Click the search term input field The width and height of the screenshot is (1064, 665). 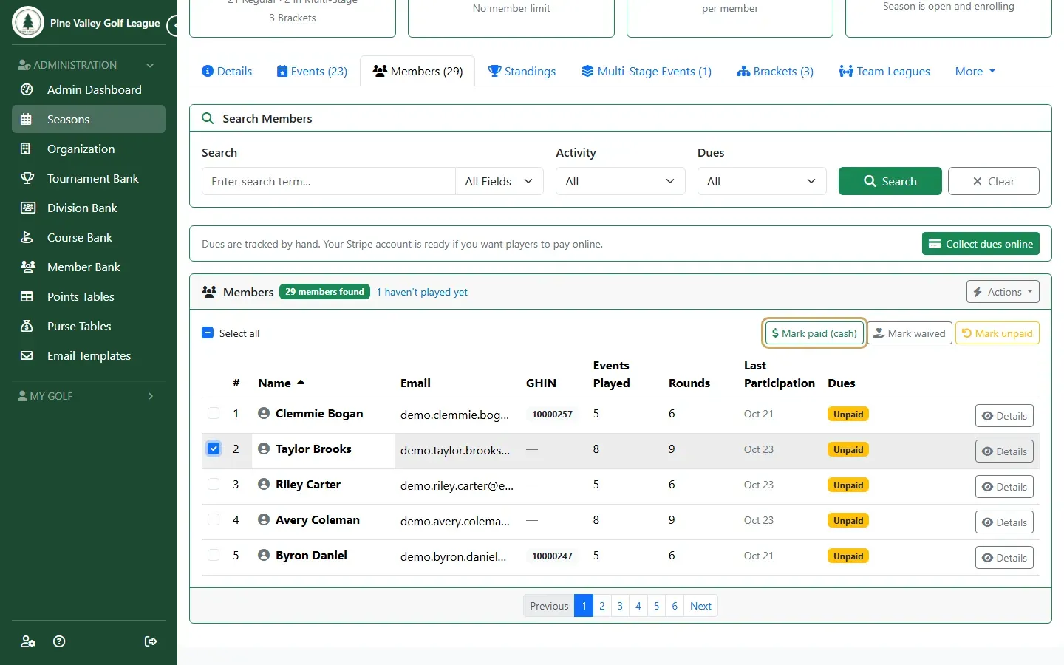[x=329, y=181]
